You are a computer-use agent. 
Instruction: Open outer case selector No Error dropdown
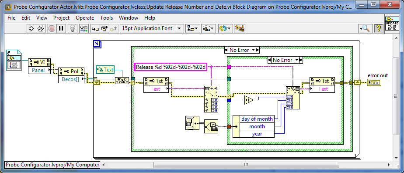(x=253, y=50)
